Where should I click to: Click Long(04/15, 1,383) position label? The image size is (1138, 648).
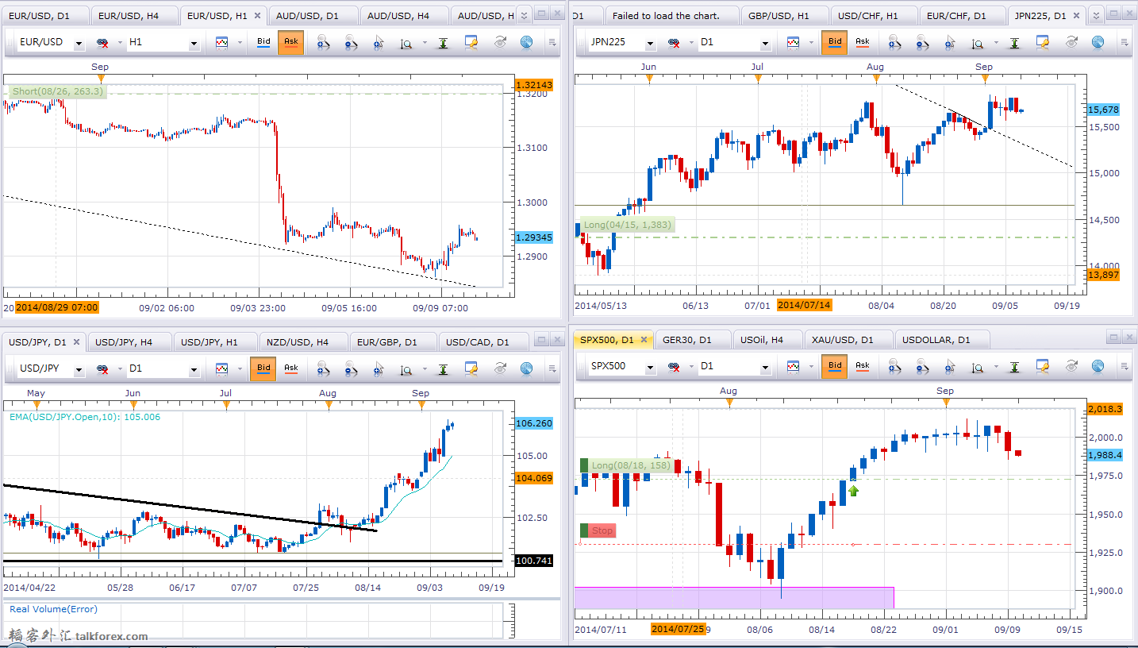coord(628,225)
